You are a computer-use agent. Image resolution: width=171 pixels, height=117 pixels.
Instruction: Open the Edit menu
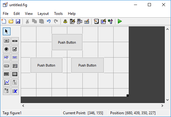(x=17, y=14)
